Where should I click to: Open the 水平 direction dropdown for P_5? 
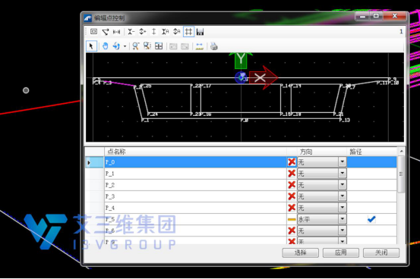pos(342,219)
